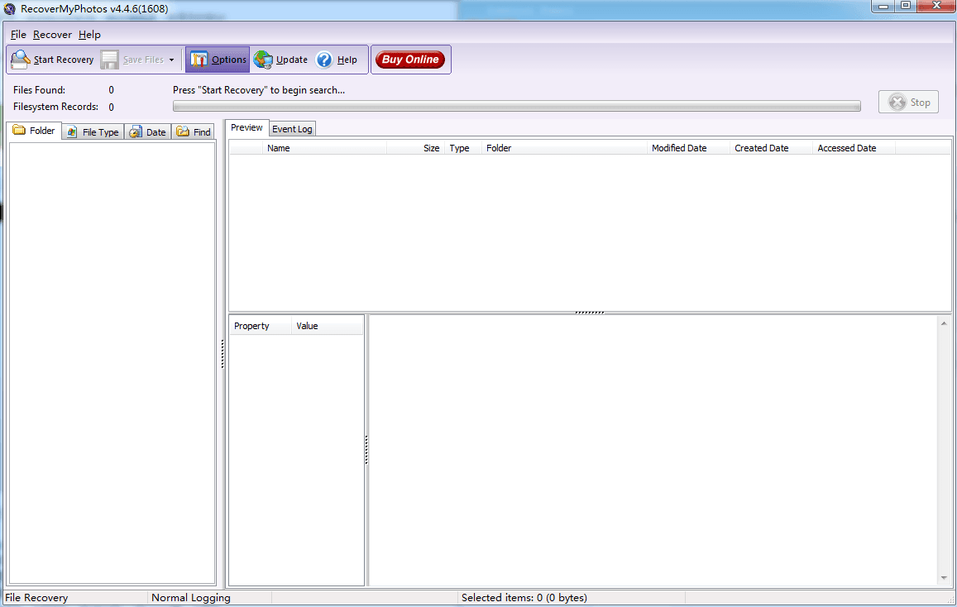
Task: Sort by the Accessed Date column
Action: point(854,148)
